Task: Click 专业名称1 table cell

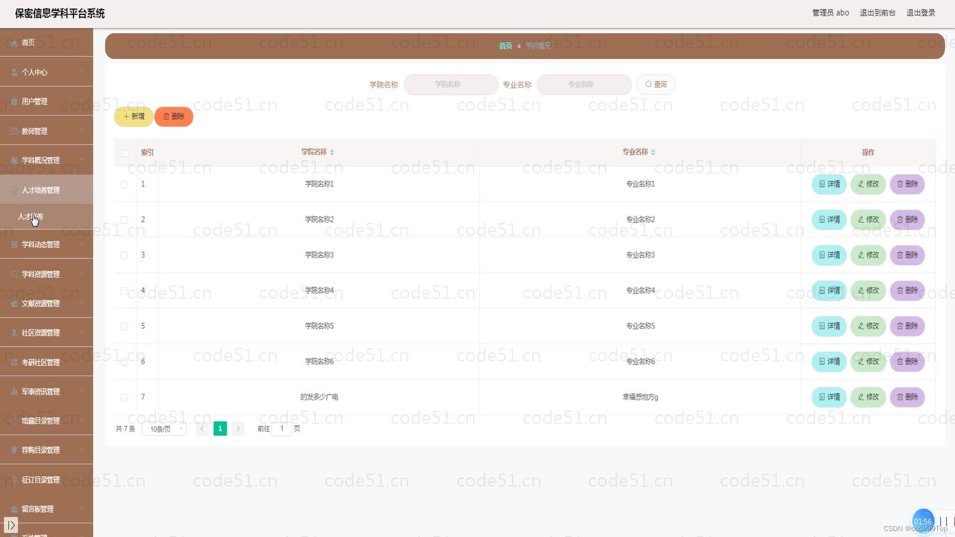Action: 640,184
